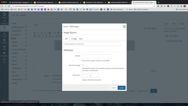This screenshot has height=106, width=188.
Task: Switch to the Canvas image source tab
Action: [73, 39]
